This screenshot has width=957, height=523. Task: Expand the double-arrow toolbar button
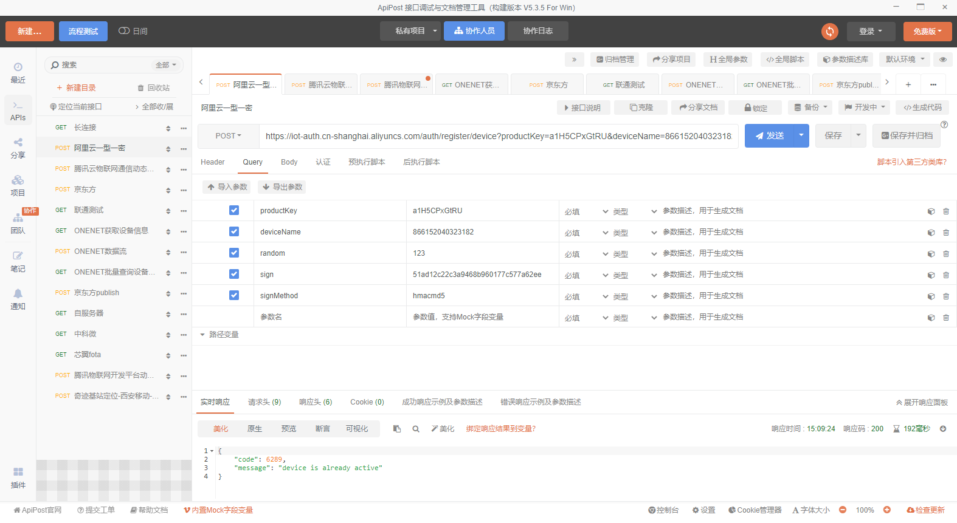(x=574, y=60)
